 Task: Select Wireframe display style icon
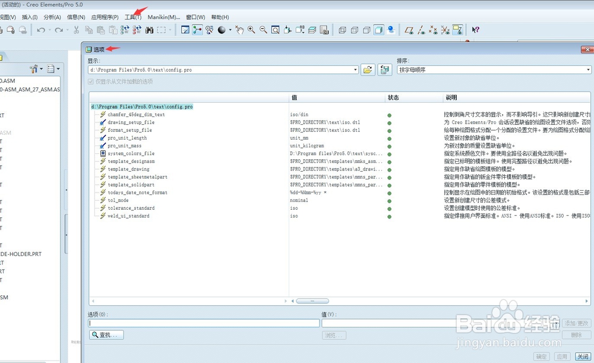pos(342,30)
